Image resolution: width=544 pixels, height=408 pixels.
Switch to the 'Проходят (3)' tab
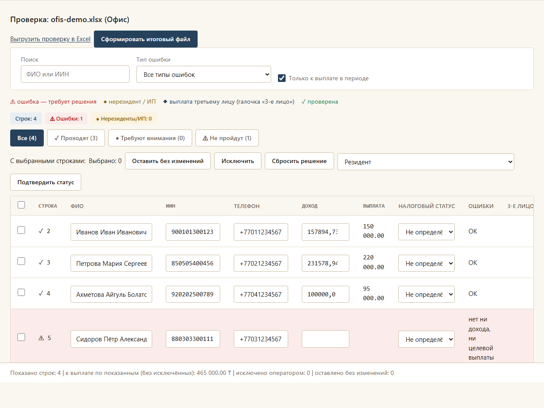76,138
